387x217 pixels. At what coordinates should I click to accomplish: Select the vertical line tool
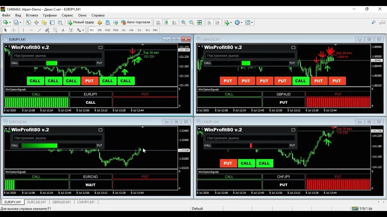coord(23,30)
